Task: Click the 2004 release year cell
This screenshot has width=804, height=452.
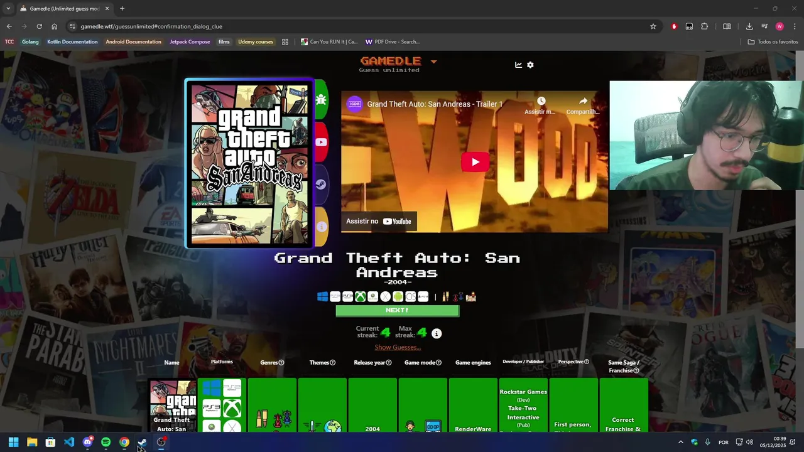Action: click(372, 405)
